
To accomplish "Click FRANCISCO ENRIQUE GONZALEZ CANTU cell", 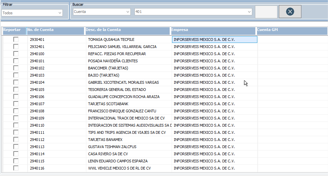I will (129, 111).
